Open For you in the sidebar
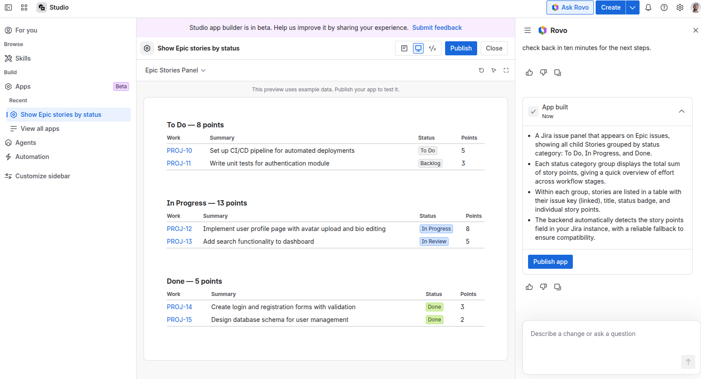Image resolution: width=701 pixels, height=379 pixels. coord(68,30)
